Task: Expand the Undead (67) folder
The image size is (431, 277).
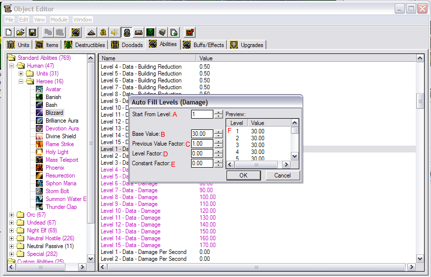Action: click(x=11, y=223)
